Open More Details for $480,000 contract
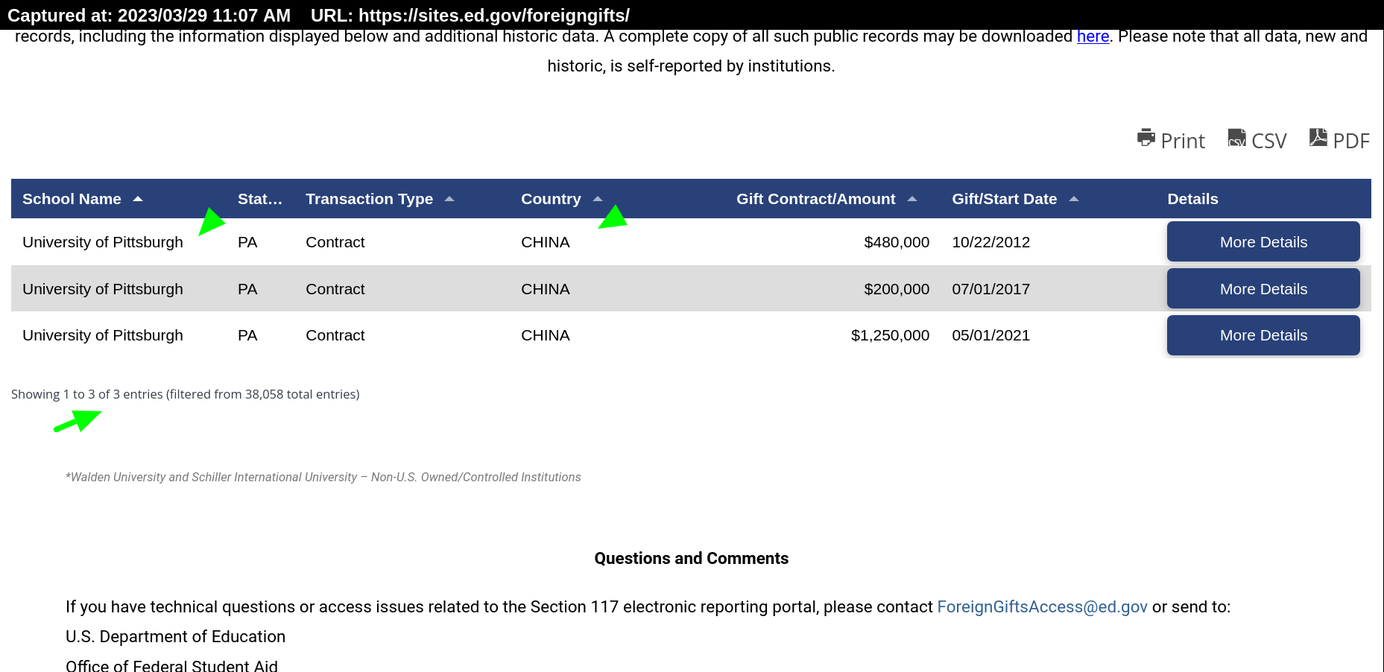The image size is (1384, 672). (x=1263, y=241)
